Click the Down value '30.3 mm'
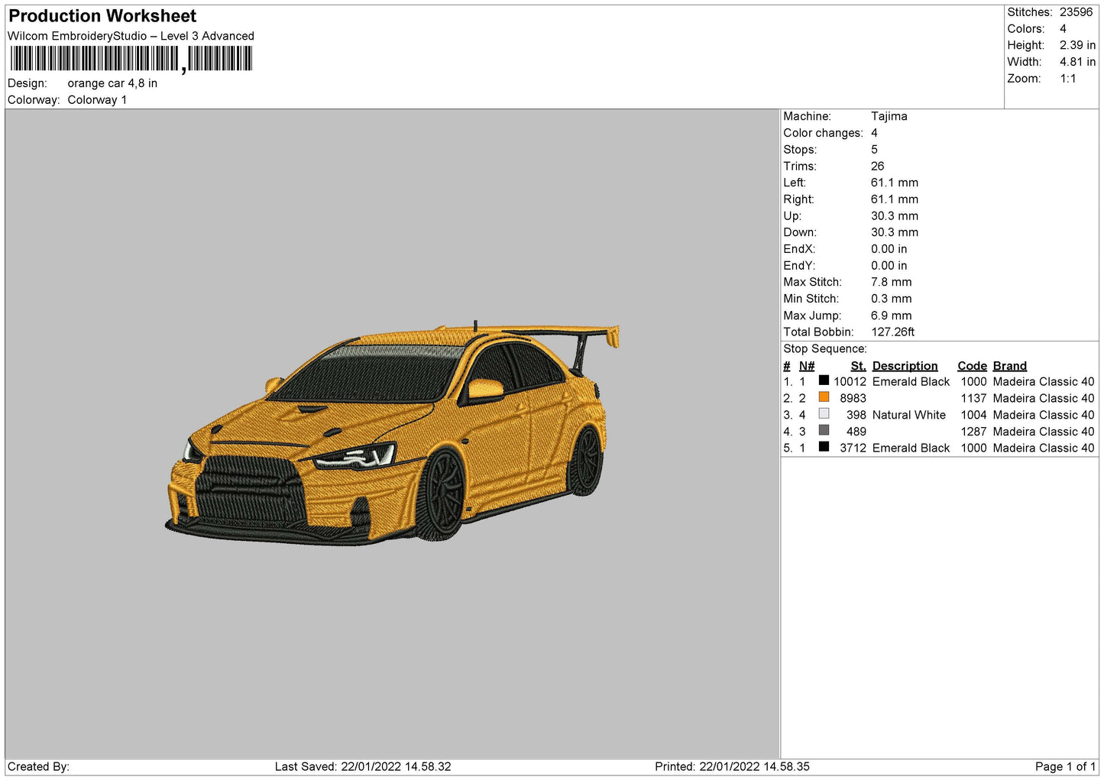 (895, 232)
